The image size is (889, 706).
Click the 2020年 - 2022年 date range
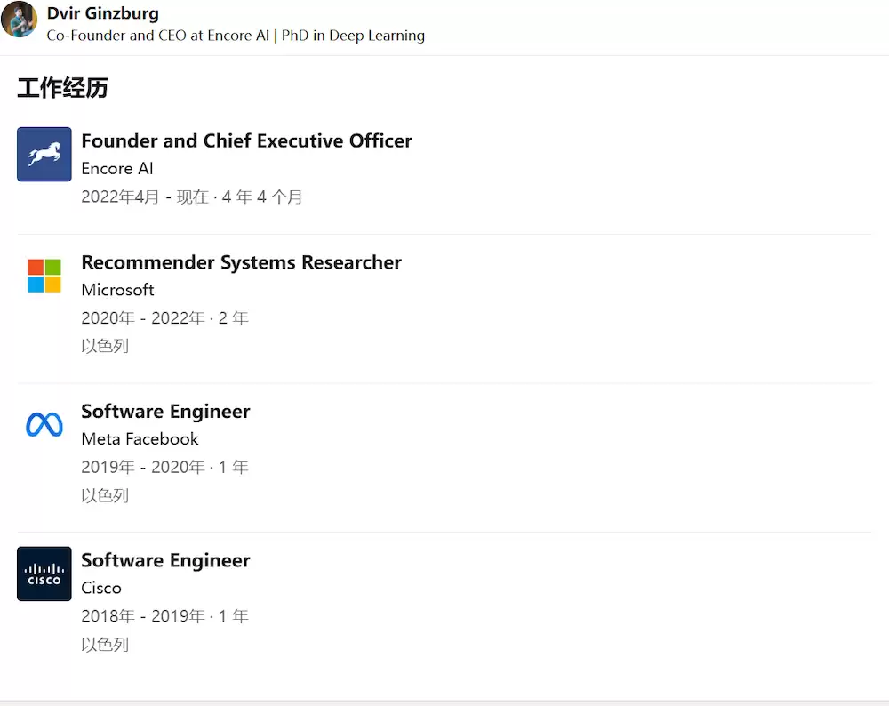click(x=143, y=318)
